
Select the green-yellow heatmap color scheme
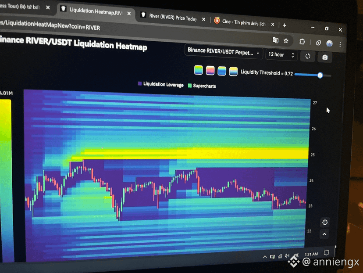(x=199, y=70)
